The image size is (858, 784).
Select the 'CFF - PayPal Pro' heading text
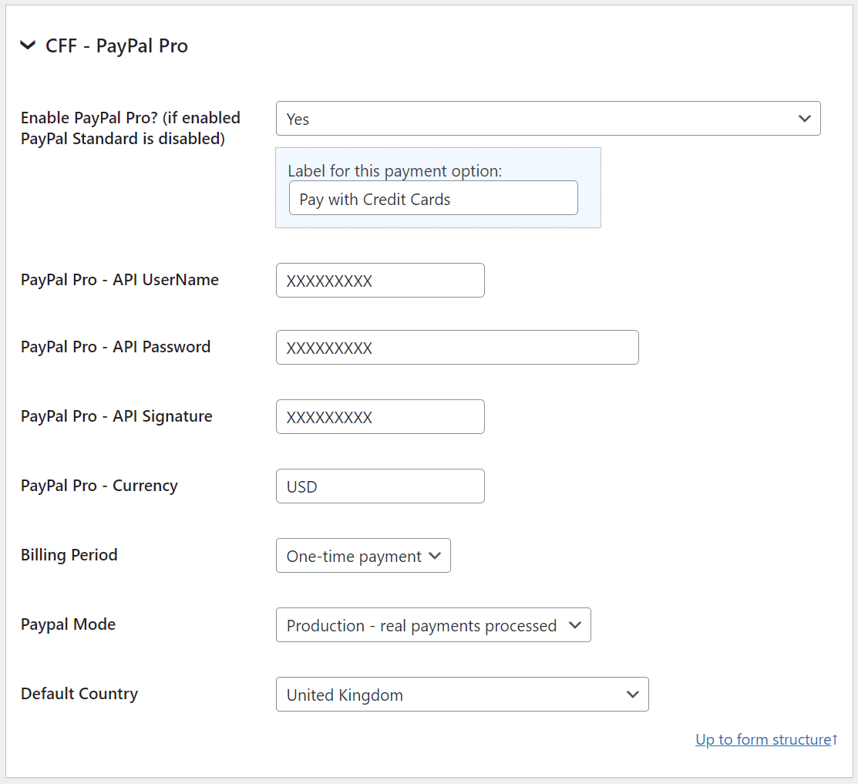click(116, 46)
